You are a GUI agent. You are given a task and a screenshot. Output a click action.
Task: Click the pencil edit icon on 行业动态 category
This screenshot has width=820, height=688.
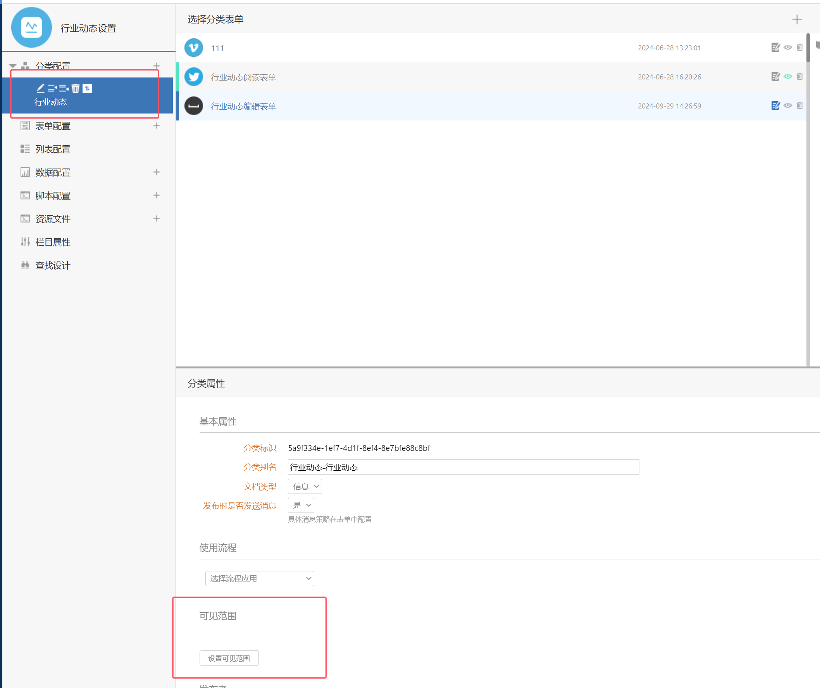tap(41, 89)
